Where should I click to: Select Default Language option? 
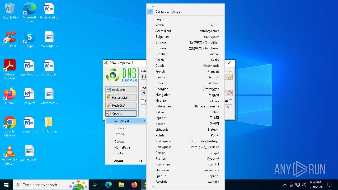coord(185,12)
